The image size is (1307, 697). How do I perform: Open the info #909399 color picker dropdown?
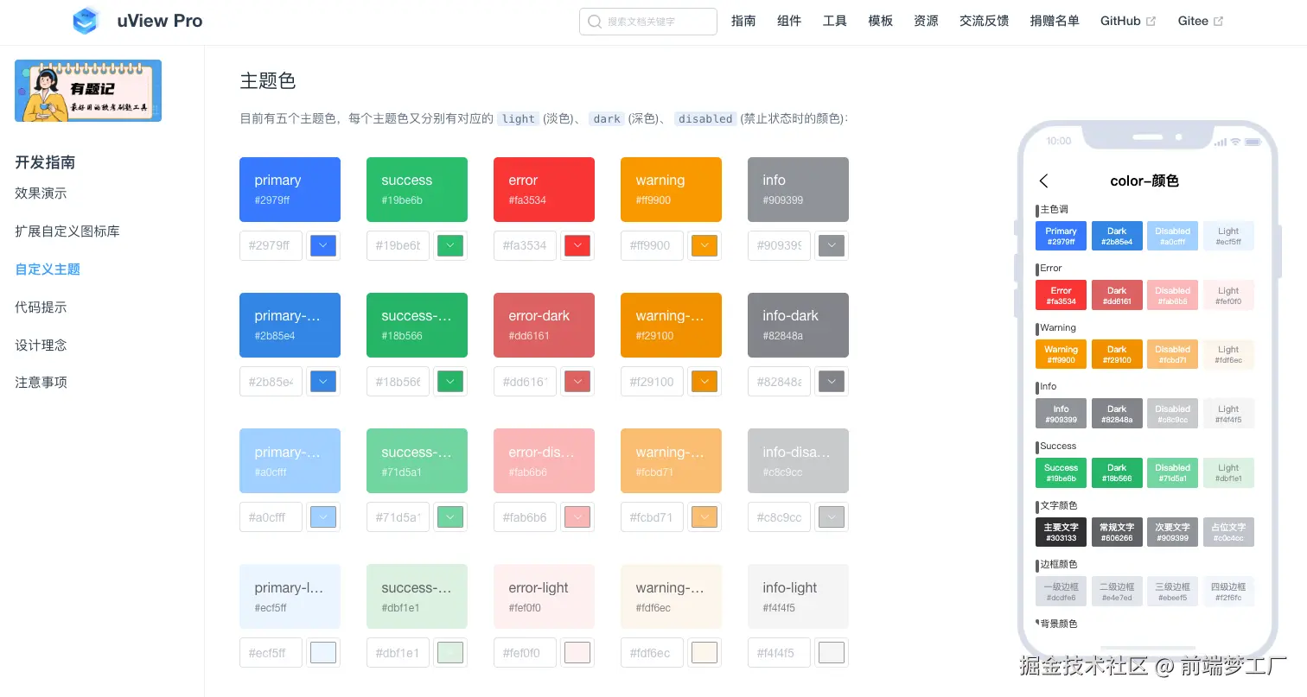click(832, 245)
